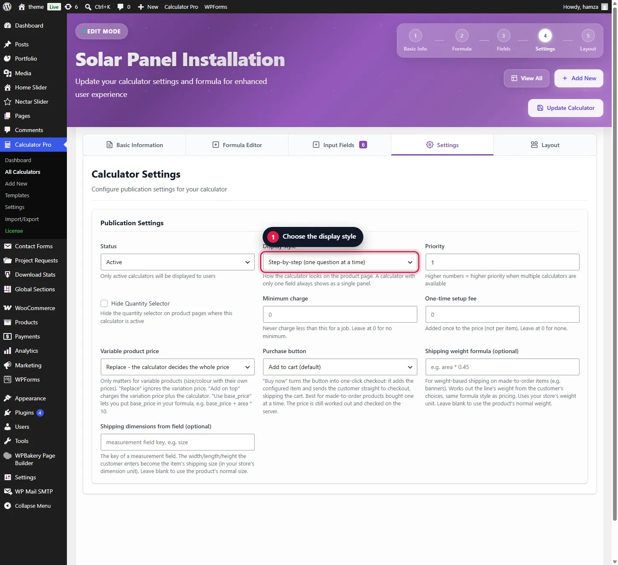618x565 pixels.
Task: Open the Templates submenu item
Action: pyautogui.click(x=17, y=195)
